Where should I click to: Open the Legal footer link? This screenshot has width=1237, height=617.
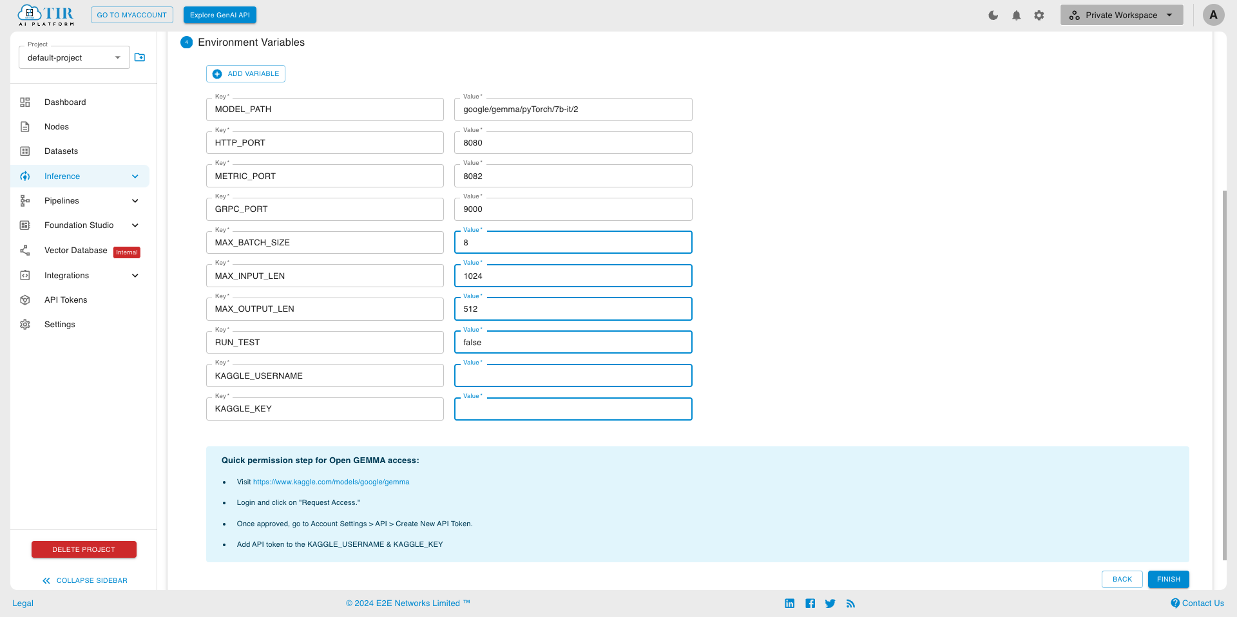(x=23, y=603)
